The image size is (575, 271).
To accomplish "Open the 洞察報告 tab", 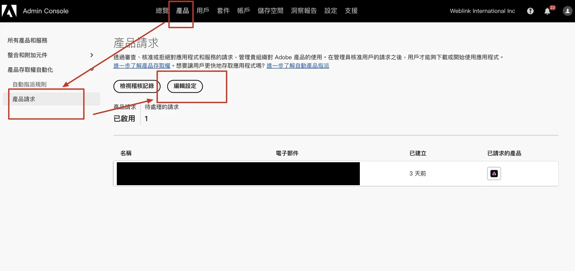I will [x=304, y=11].
